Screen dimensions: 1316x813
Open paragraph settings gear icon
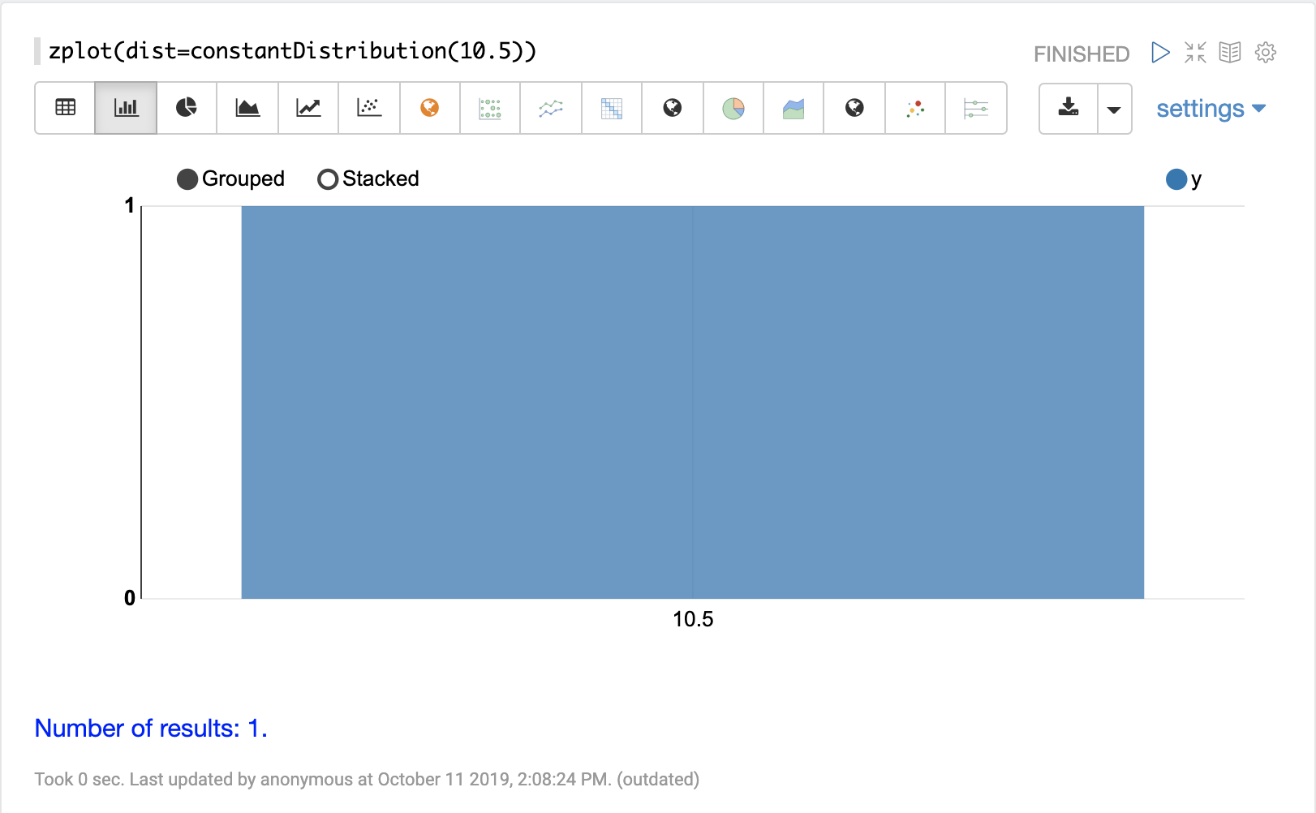pos(1266,53)
